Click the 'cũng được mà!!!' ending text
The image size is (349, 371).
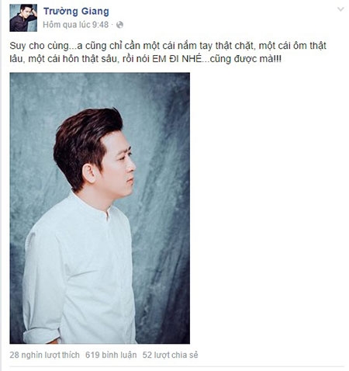point(246,59)
